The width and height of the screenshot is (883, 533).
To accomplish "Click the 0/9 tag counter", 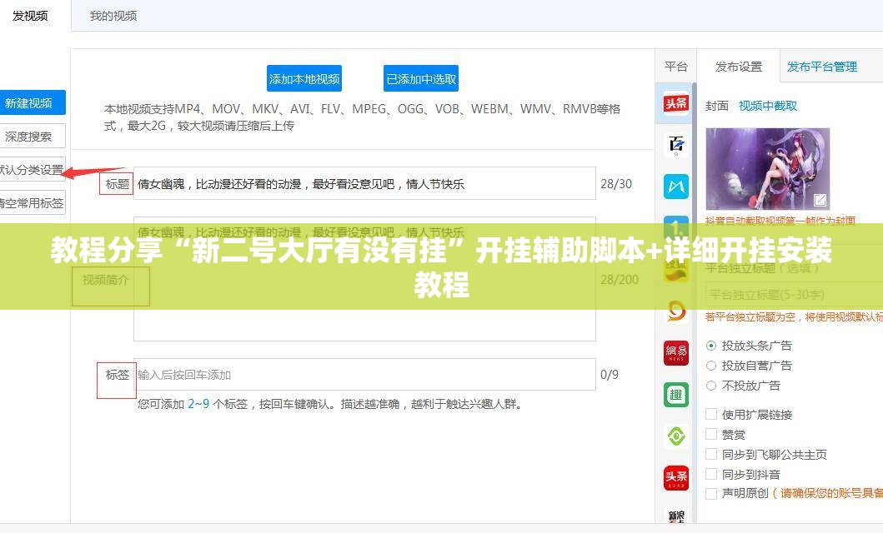I will click(x=610, y=375).
